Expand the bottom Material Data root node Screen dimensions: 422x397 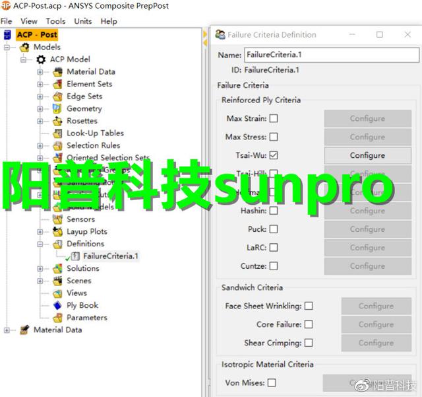[7, 330]
